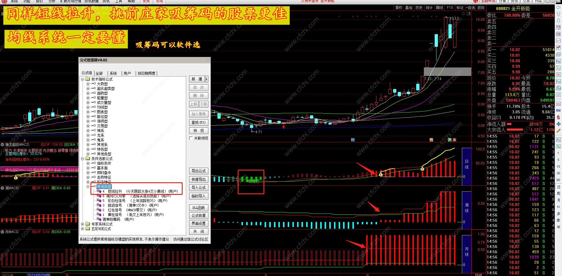Click the f(x) formula icon in sidebar
Screen dimensions: 562x276
pyautogui.click(x=558, y=88)
